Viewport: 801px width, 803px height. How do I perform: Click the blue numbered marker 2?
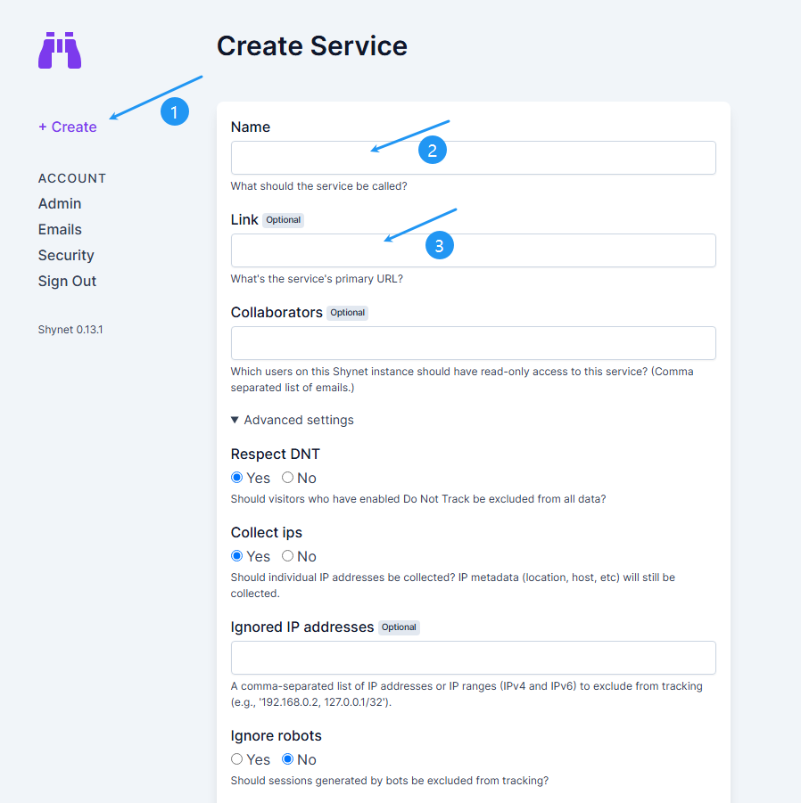(x=433, y=150)
